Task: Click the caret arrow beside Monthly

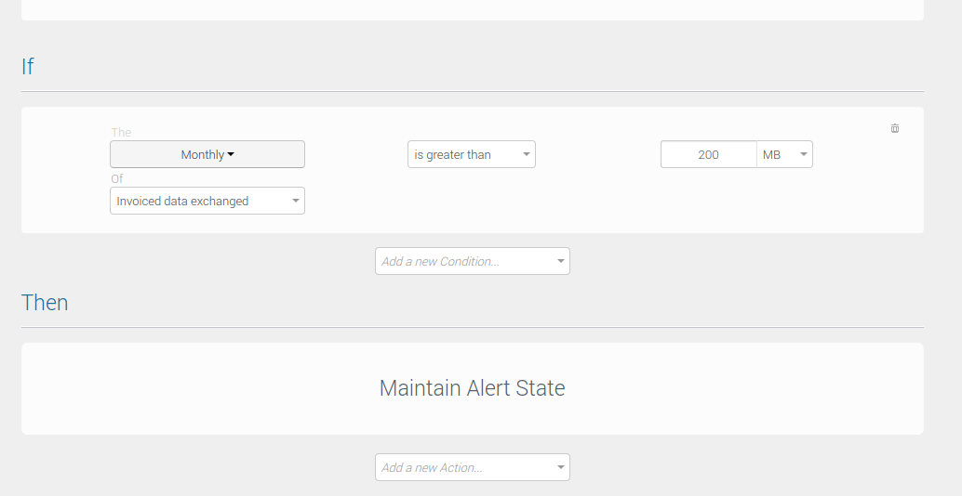Action: click(x=231, y=154)
